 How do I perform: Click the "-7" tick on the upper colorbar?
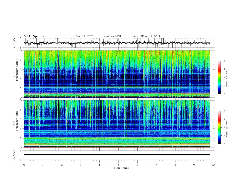(x=224, y=94)
